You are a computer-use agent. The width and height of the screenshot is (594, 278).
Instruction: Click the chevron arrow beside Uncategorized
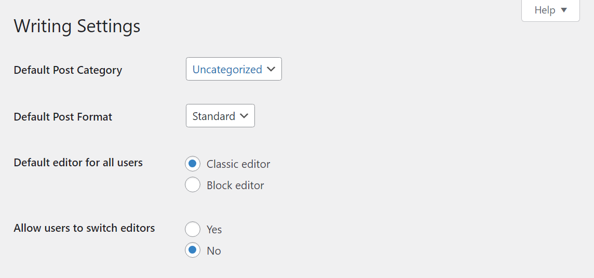coord(271,70)
